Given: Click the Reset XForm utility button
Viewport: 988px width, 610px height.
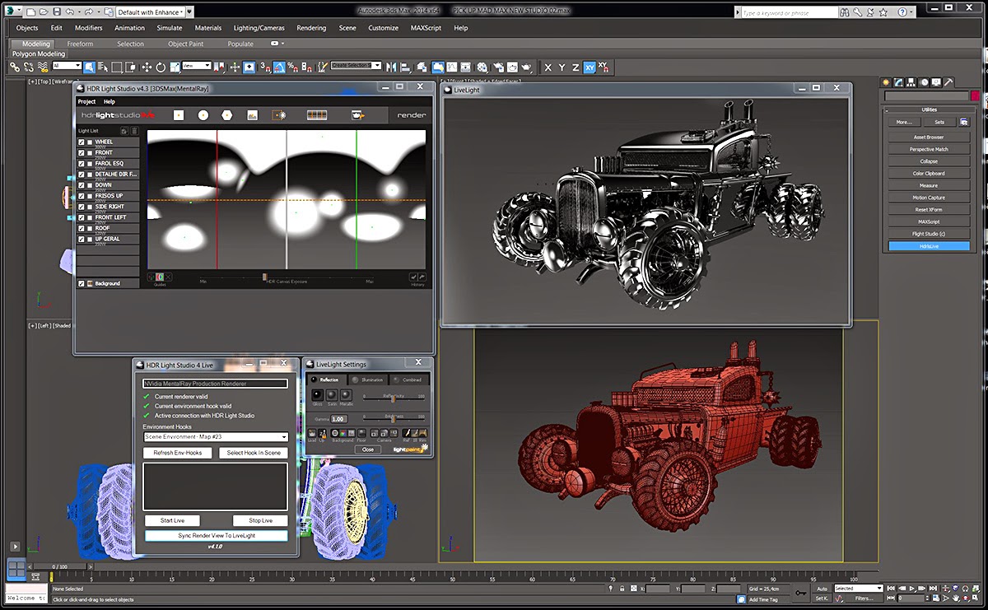Looking at the screenshot, I should (929, 209).
